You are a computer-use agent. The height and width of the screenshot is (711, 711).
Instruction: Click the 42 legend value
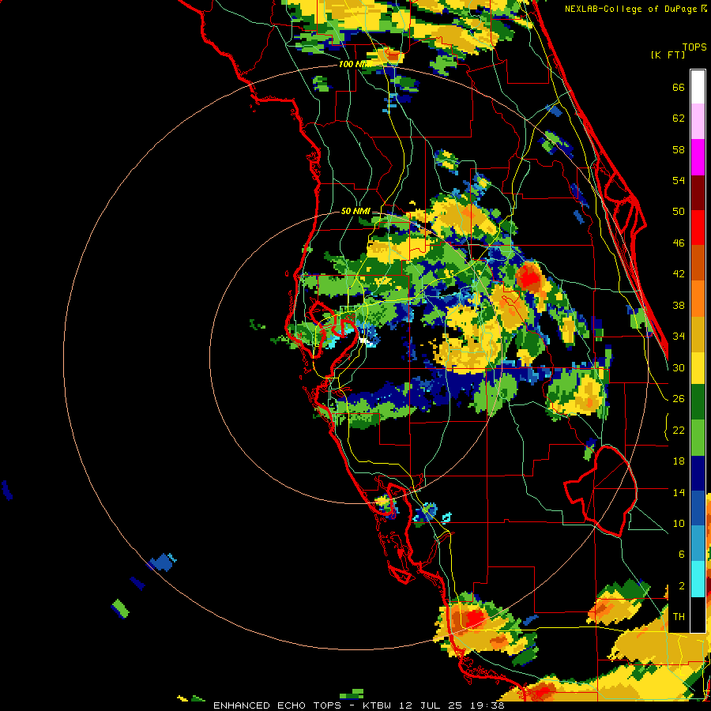click(x=679, y=274)
